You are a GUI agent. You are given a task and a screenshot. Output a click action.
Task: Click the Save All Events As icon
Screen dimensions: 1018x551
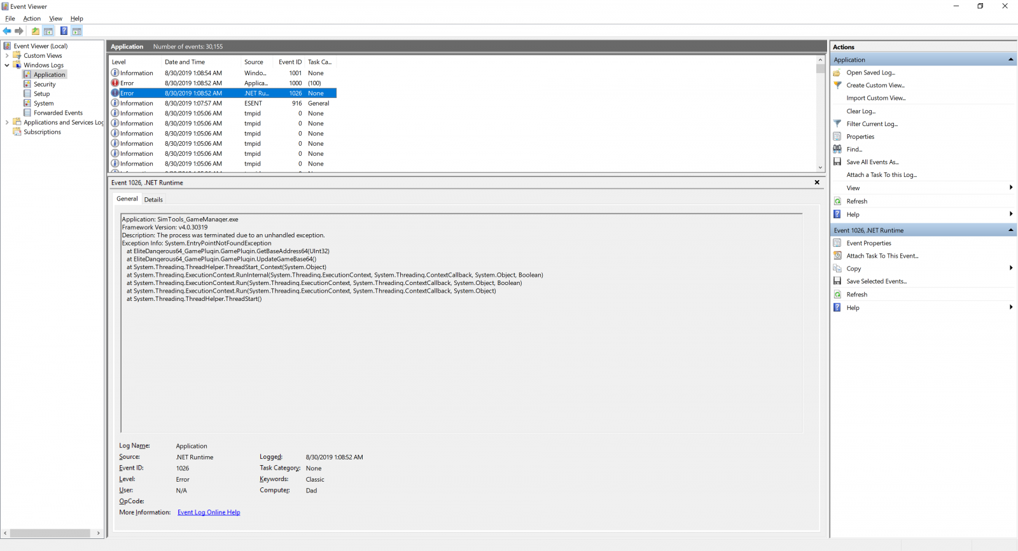point(837,162)
